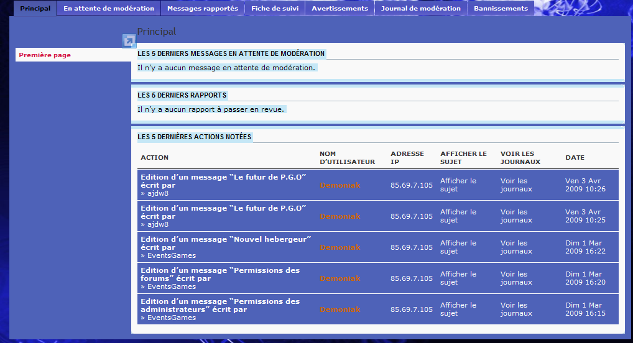Image resolution: width=633 pixels, height=343 pixels.
Task: Select Première page in the sidebar
Action: click(x=45, y=55)
